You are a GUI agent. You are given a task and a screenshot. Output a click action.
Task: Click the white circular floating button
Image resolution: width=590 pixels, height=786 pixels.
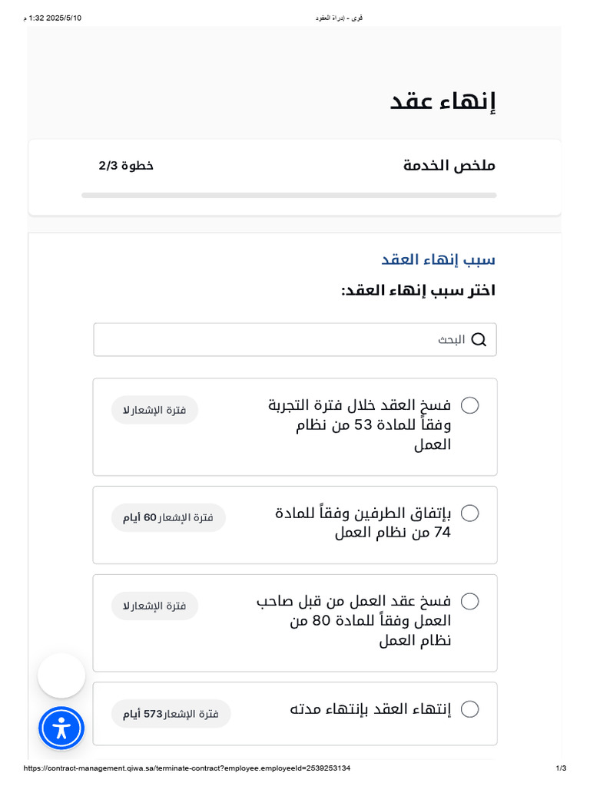[61, 675]
